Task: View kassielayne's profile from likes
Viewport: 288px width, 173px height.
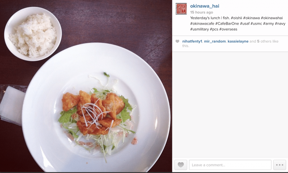Action: [x=238, y=42]
